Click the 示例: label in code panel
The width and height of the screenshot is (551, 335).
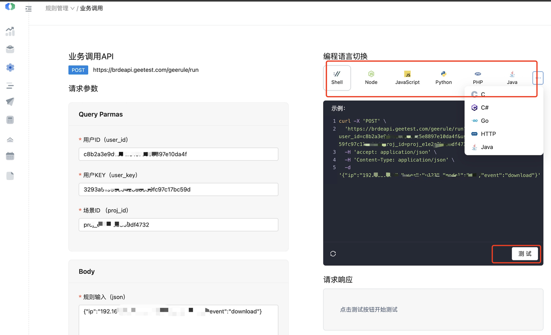click(338, 109)
